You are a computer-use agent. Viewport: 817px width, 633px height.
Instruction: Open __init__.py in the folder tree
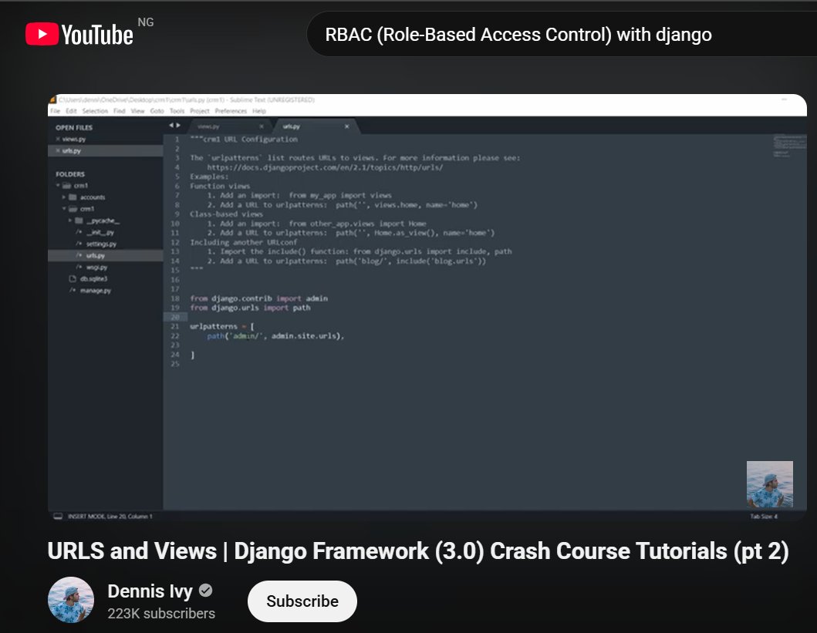(x=100, y=232)
